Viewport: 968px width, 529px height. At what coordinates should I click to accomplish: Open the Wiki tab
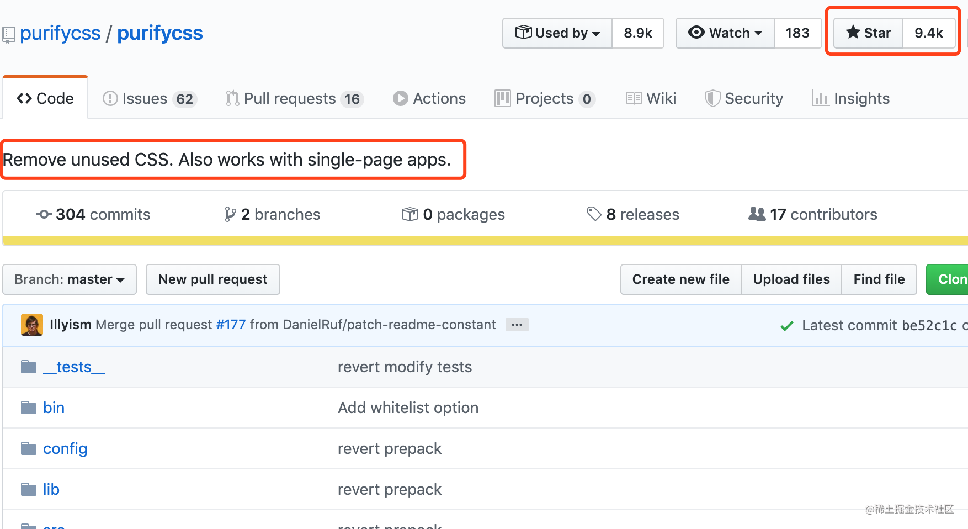coord(651,99)
